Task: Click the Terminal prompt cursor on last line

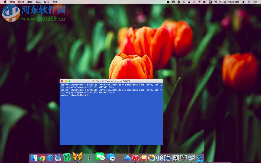Action: click(88, 95)
